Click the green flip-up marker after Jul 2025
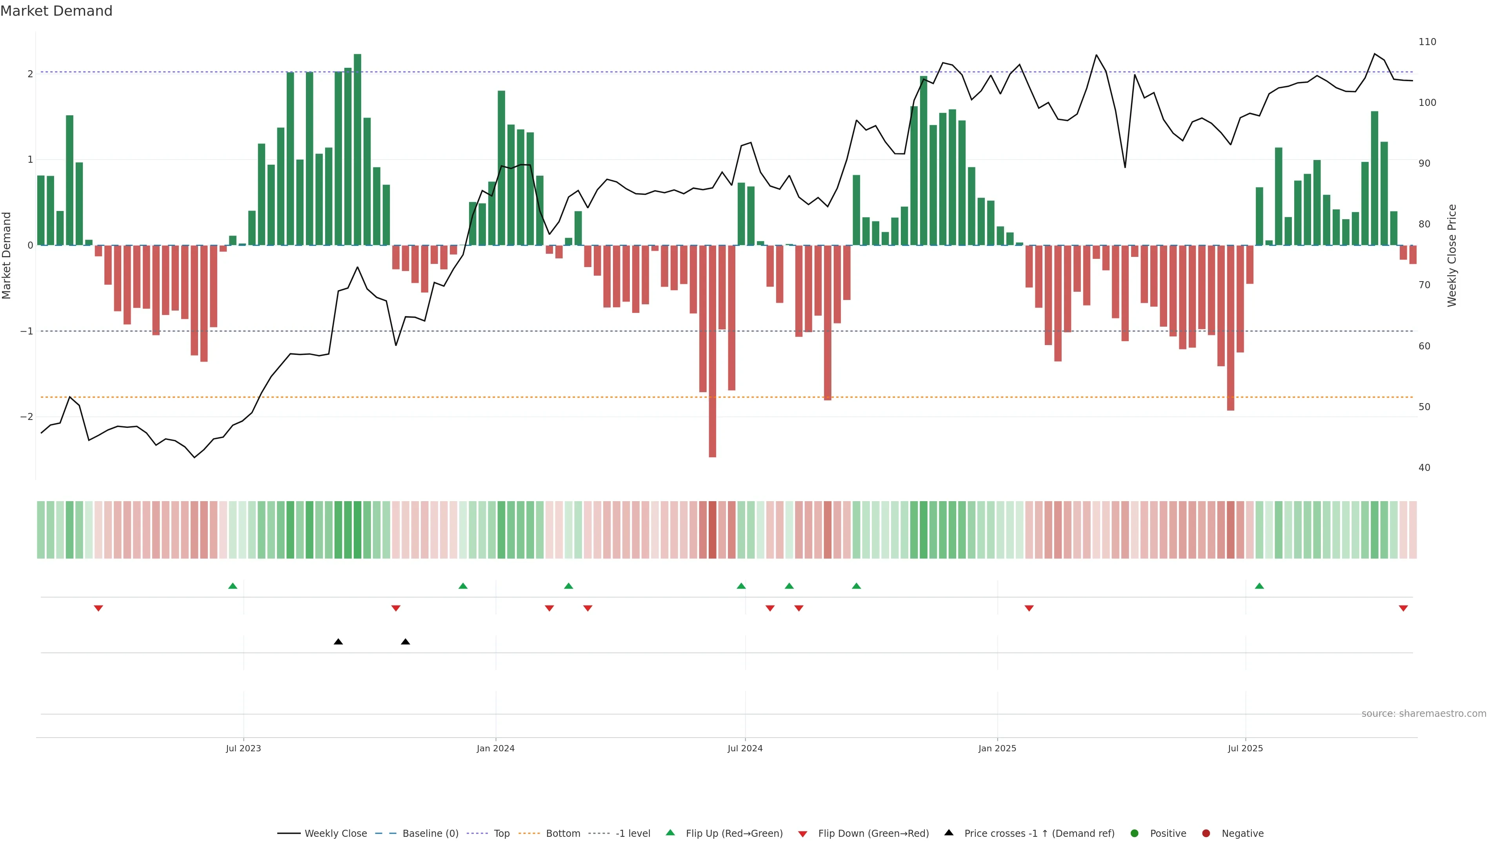 [x=1259, y=586]
